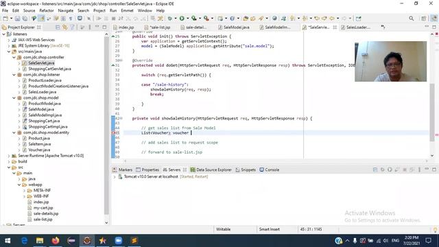439x247 pixels.
Task: Collapse com.jdc.shop.model package
Action: (x=14, y=97)
